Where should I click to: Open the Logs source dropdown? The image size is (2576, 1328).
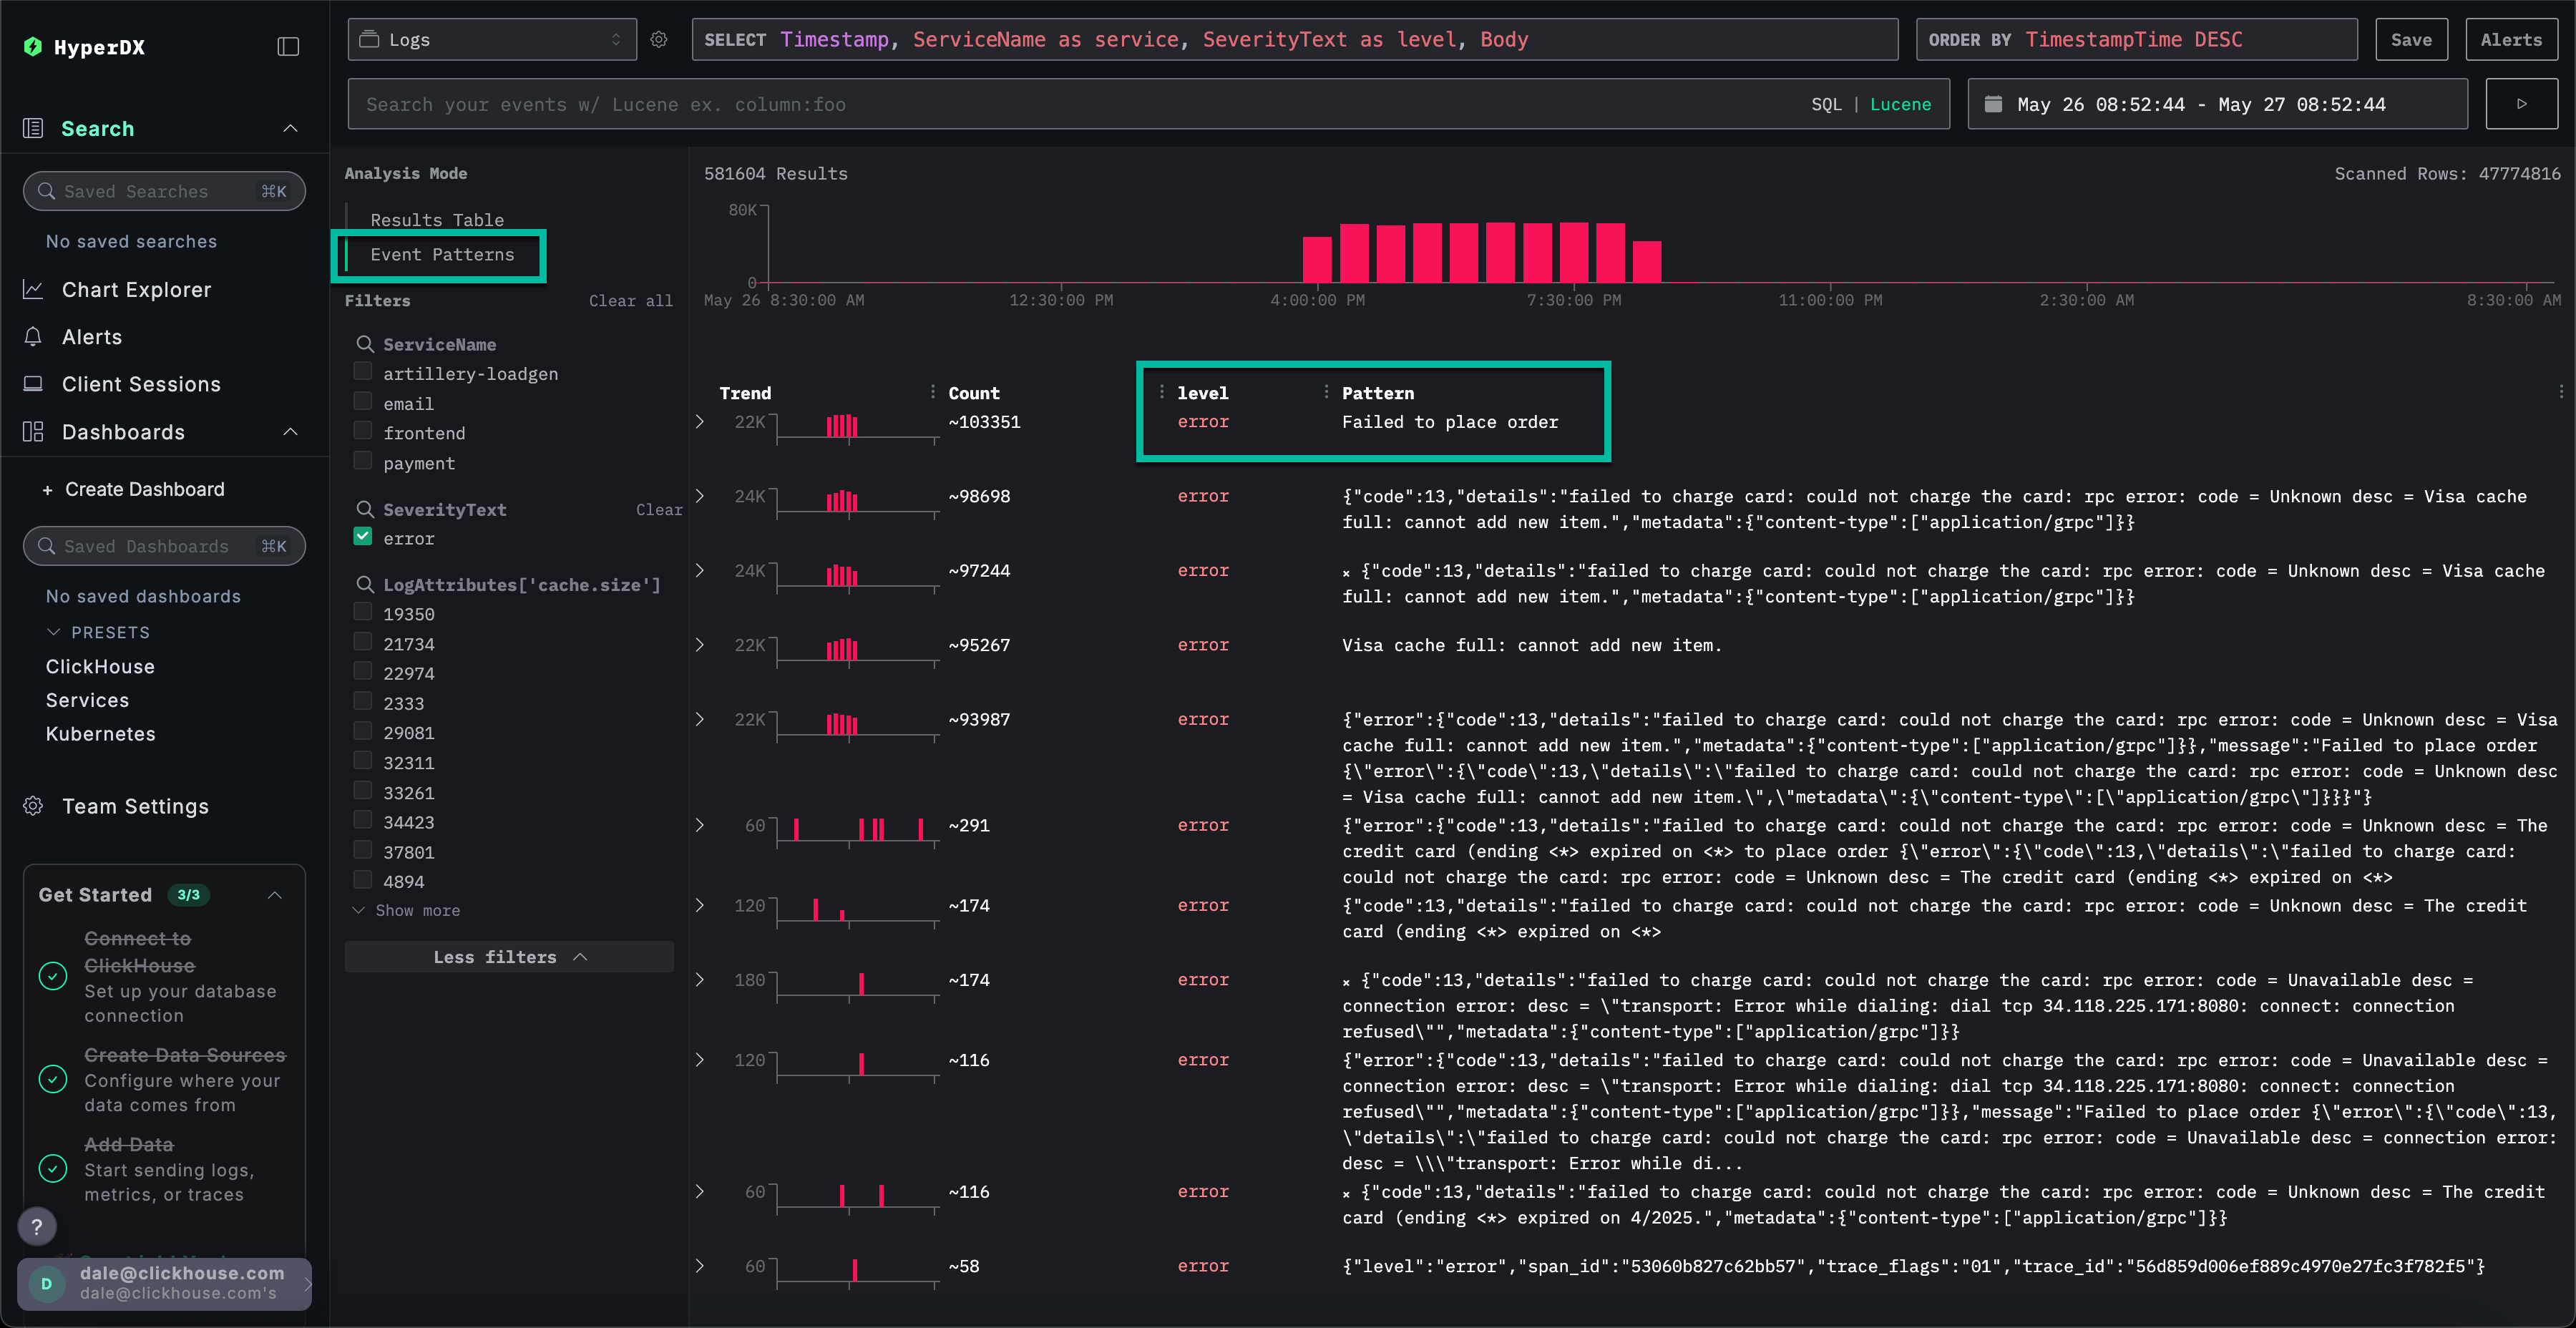coord(491,39)
